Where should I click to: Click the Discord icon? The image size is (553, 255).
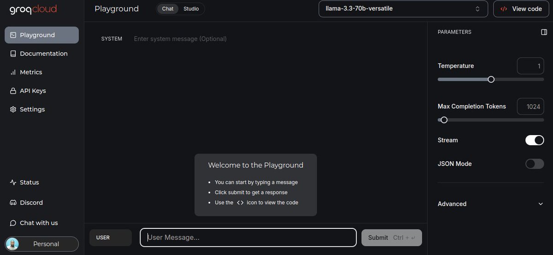point(13,203)
